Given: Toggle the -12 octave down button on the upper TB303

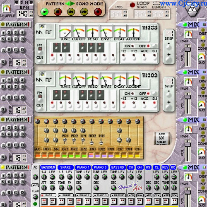Looking at the screenshot, I should point(123,58).
